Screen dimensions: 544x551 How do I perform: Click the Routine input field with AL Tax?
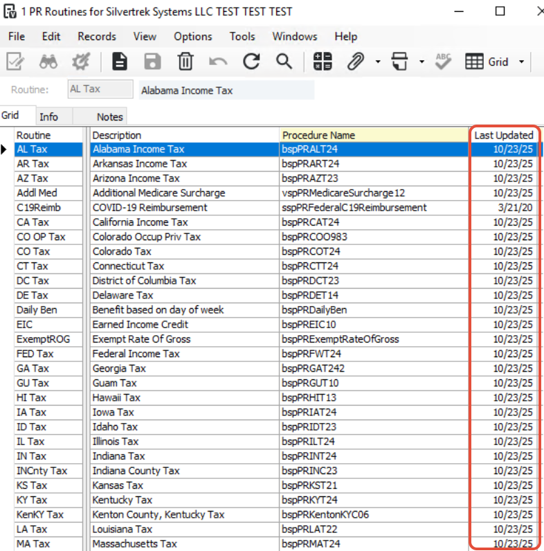[x=100, y=89]
